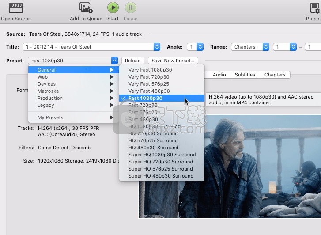Select Super HQ 720p30 Surround preset
The height and width of the screenshot is (235, 321).
(162, 162)
